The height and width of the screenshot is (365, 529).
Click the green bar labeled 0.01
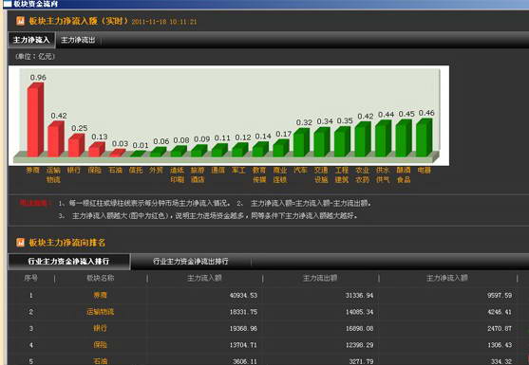coord(138,154)
